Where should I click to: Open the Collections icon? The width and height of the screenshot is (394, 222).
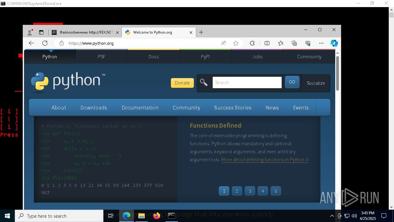tap(294, 43)
